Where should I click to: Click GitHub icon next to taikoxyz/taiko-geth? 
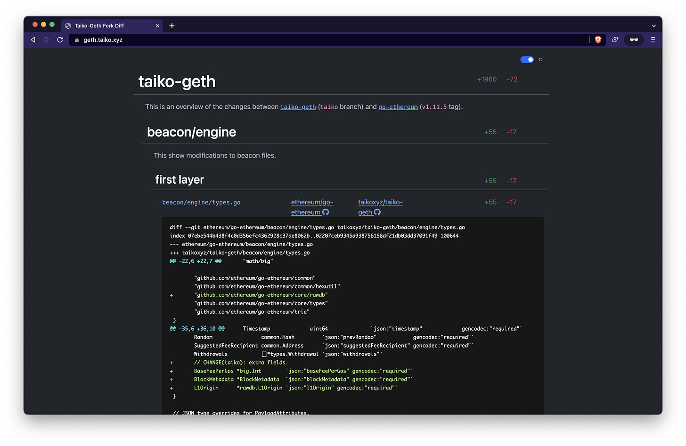click(377, 212)
